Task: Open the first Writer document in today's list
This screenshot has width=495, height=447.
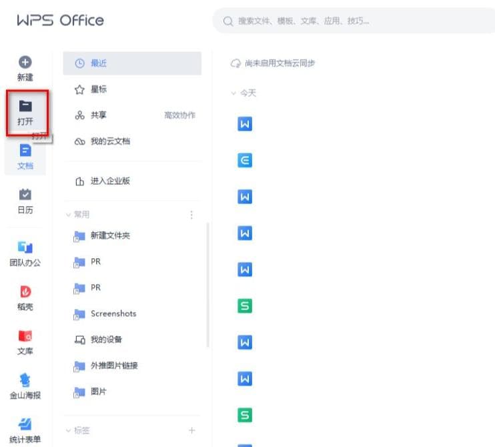Action: (245, 124)
